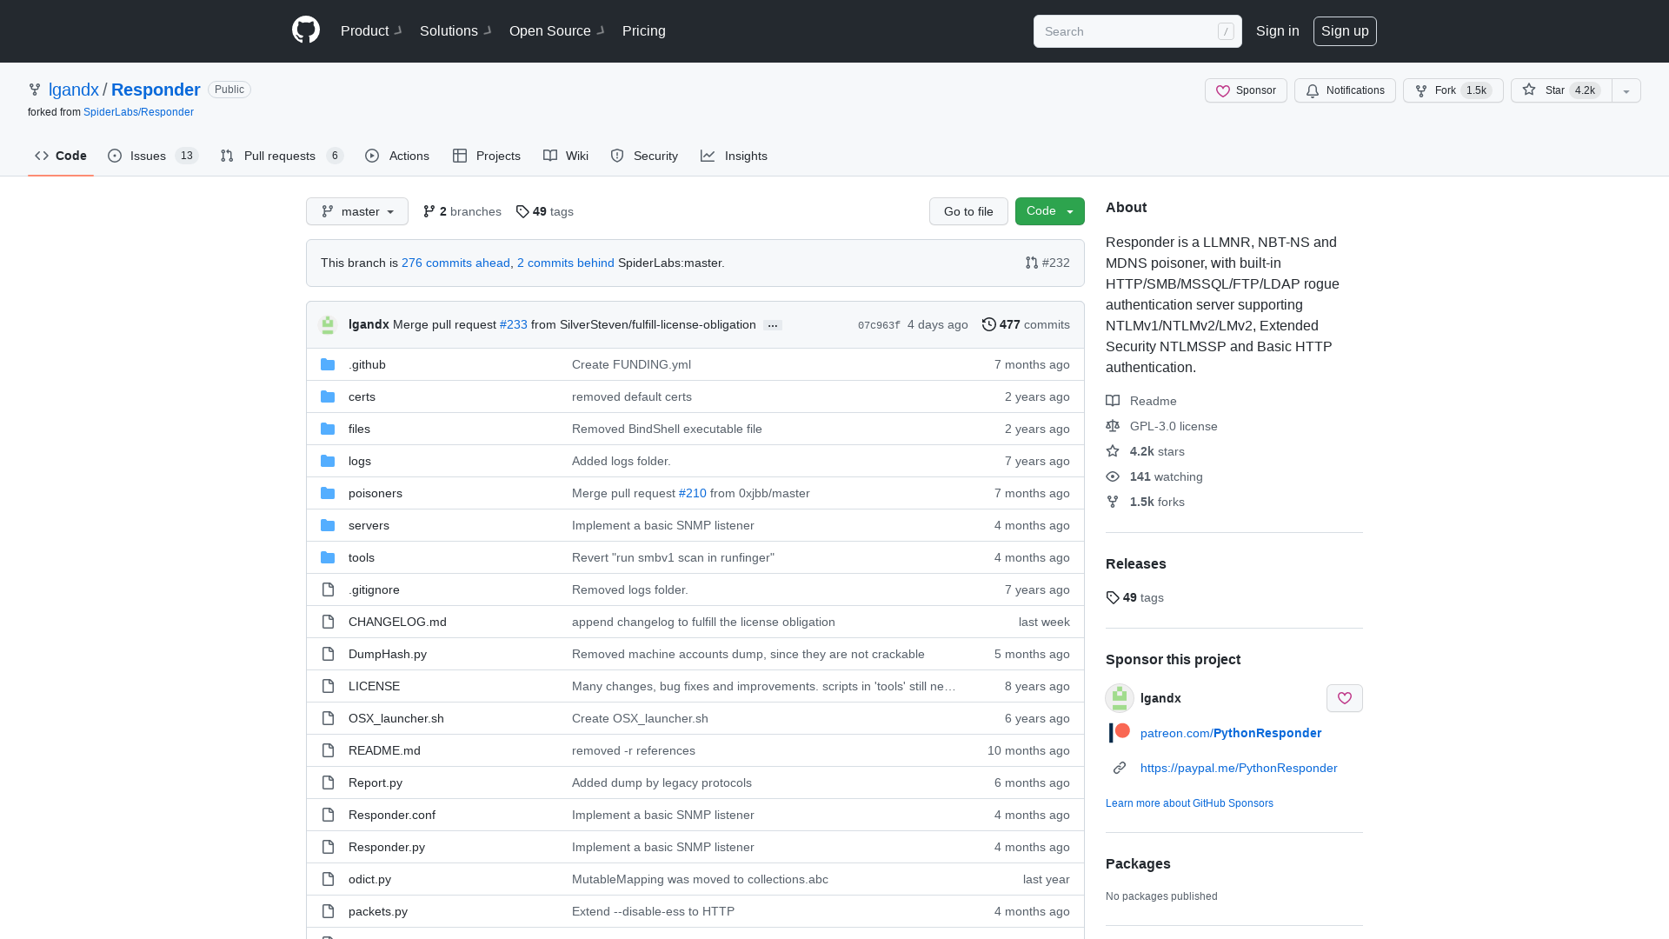Open the Star lists dropdown arrow
This screenshot has width=1669, height=939.
click(1626, 90)
